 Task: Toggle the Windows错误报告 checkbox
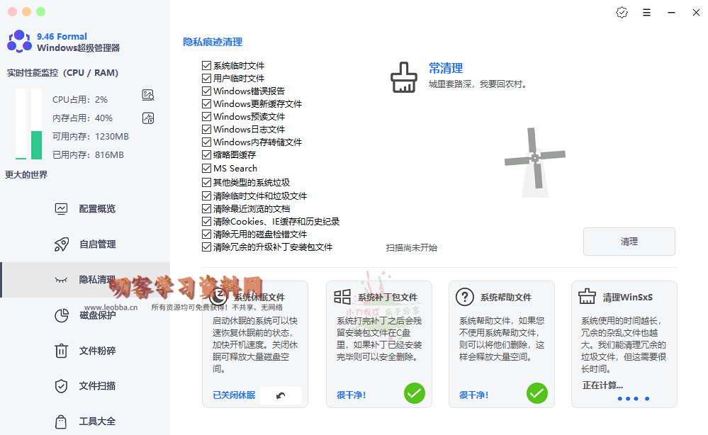(207, 91)
